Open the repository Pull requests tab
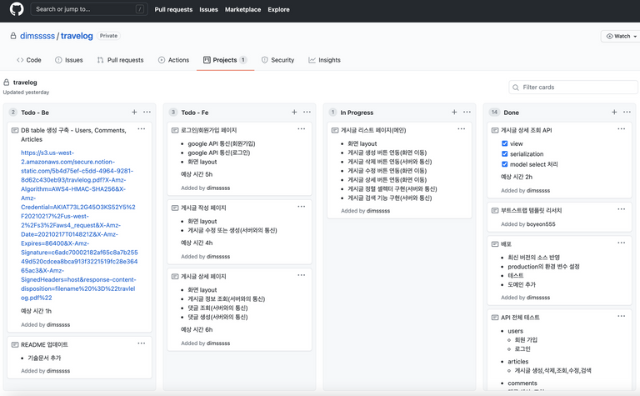Screen dimensions: 640x396 tap(120, 60)
